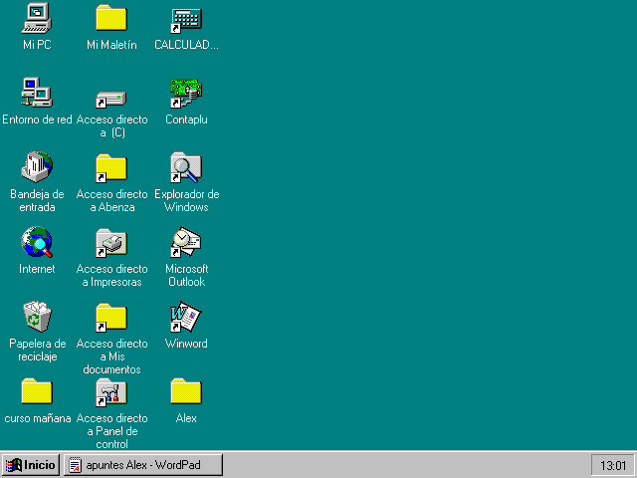Viewport: 637px width, 478px height.
Task: Select the Acceso directo a Panel de control shortcut
Action: pos(111,392)
